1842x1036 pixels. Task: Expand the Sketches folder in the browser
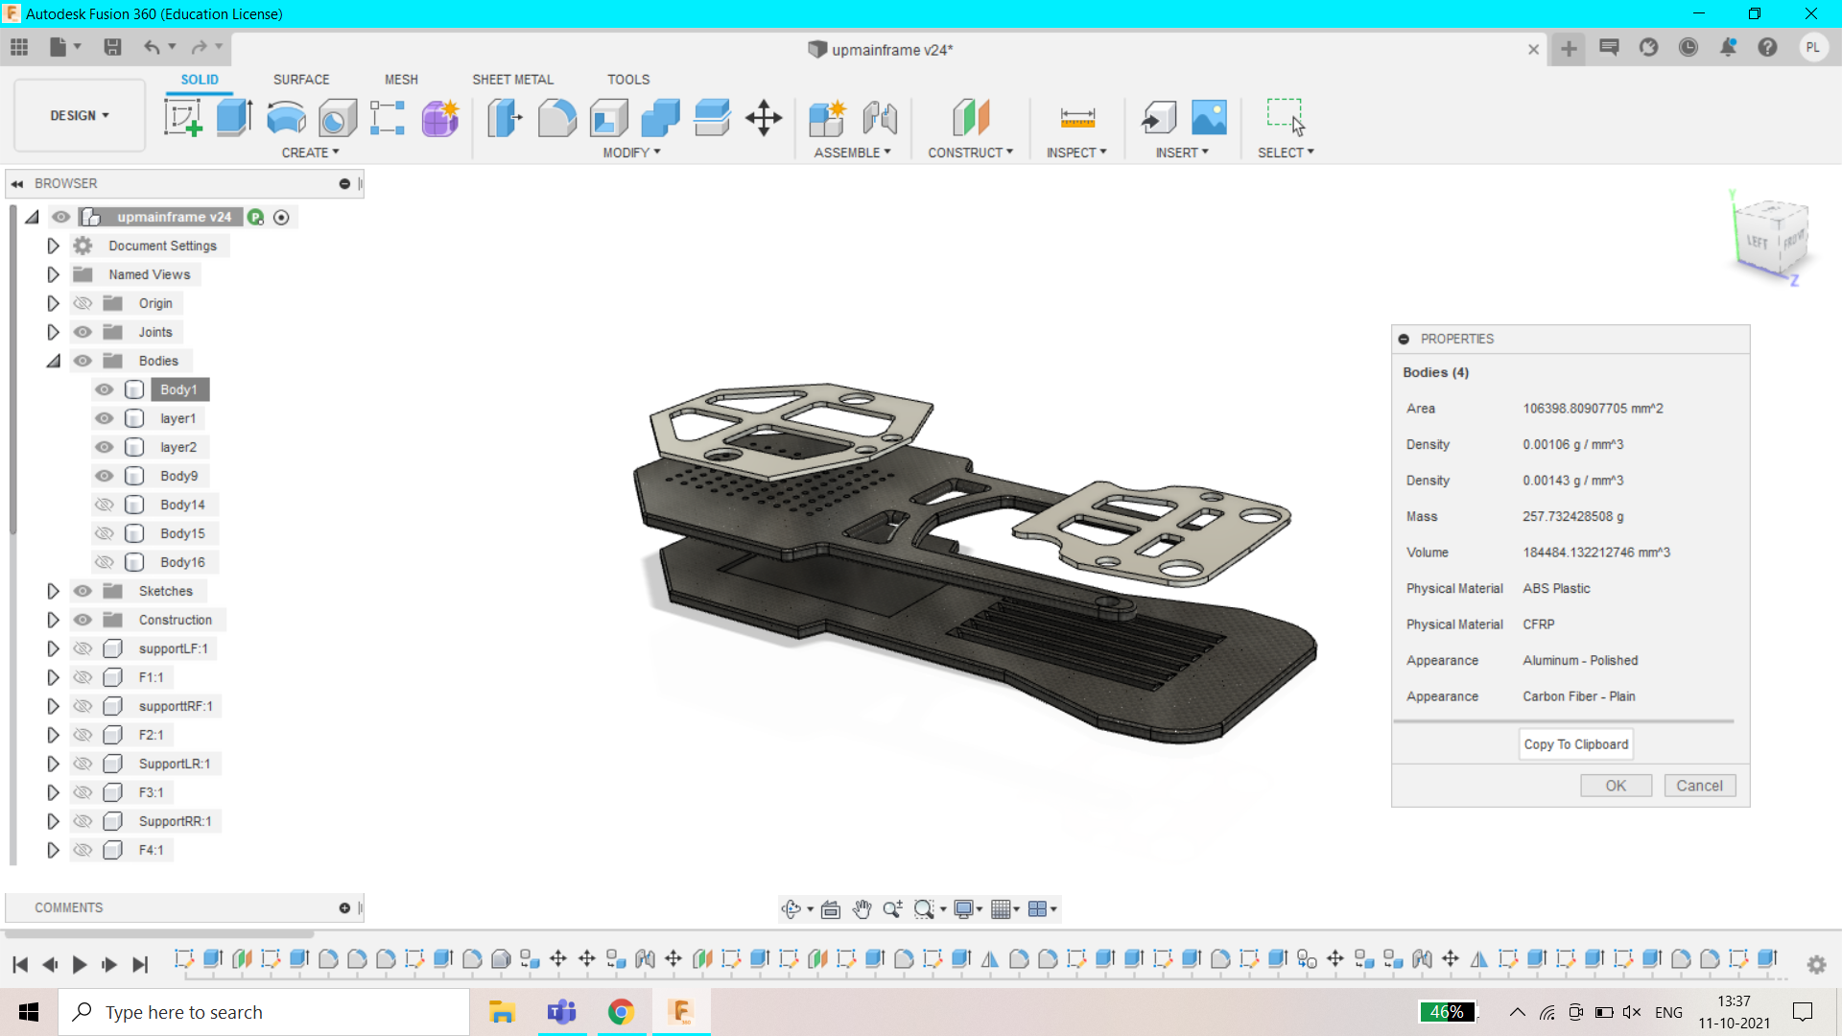pyautogui.click(x=53, y=591)
